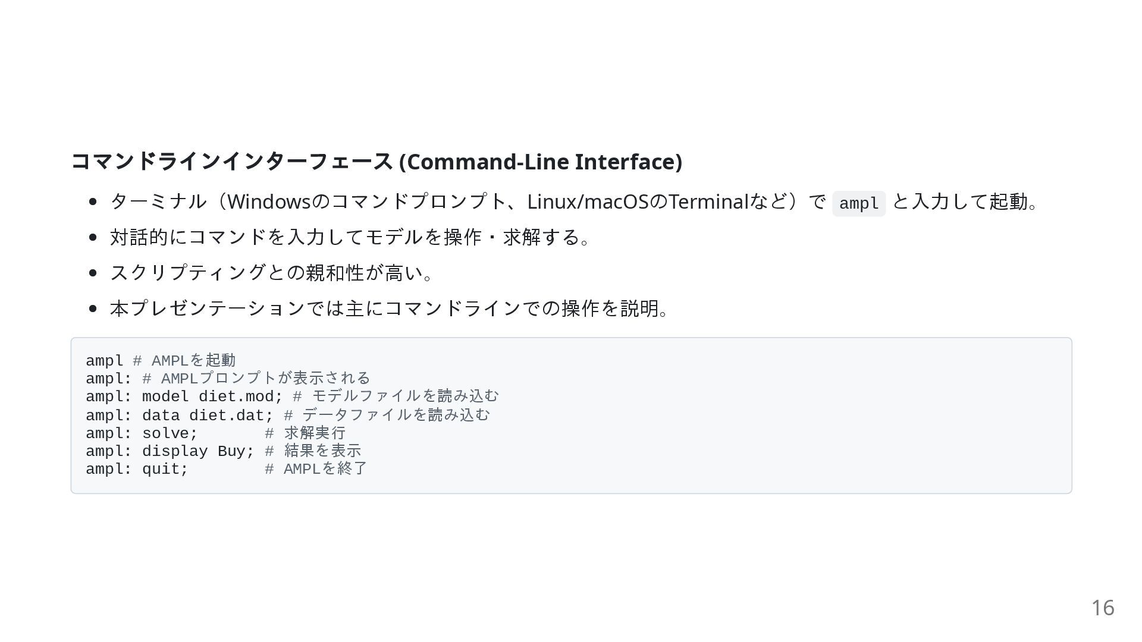Screen dimensions: 1142x642
Task: Click the word "Windows" in first bullet
Action: pyautogui.click(x=269, y=202)
